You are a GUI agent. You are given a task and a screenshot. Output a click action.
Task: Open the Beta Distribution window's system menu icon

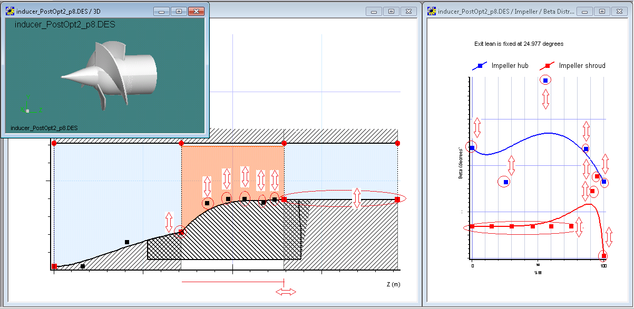coord(432,11)
